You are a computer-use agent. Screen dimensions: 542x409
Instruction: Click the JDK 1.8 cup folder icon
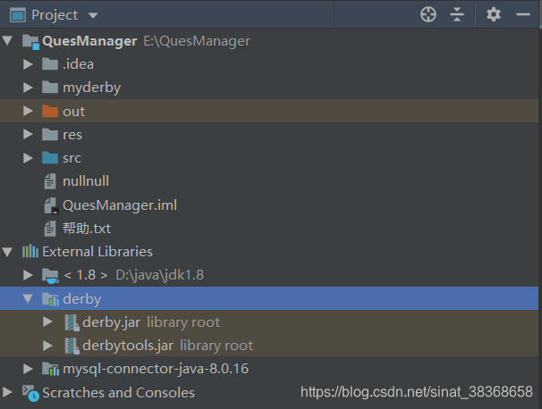[50, 276]
